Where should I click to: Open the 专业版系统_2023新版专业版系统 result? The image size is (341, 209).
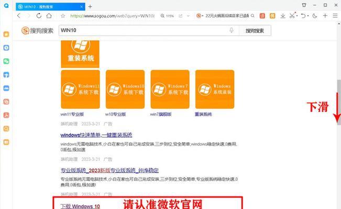[x=109, y=170]
